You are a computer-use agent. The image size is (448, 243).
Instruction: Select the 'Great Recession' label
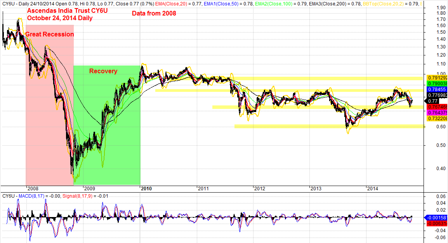click(49, 34)
